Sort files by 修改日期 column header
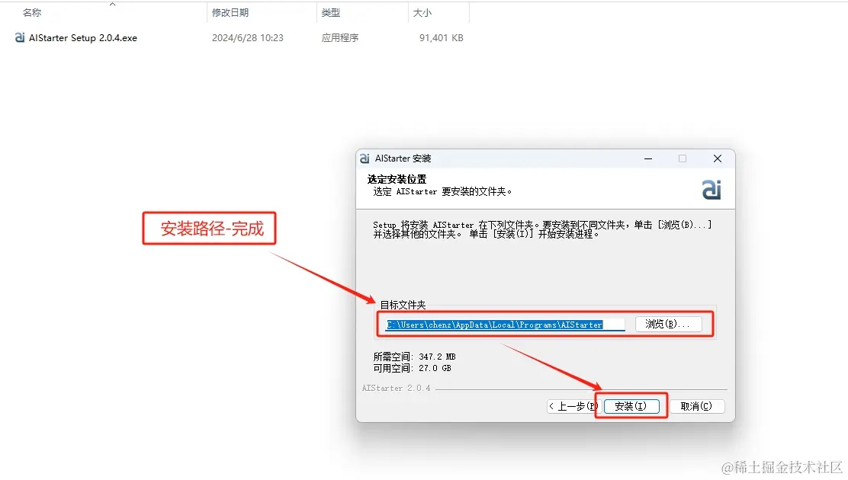This screenshot has width=848, height=480. coord(230,12)
